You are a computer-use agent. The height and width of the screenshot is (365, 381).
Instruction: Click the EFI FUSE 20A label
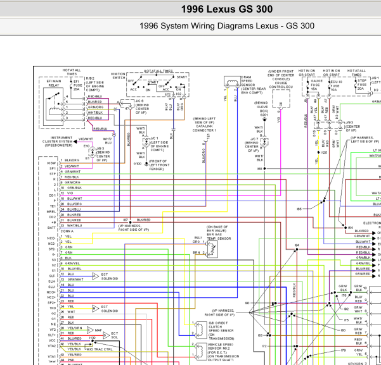[78, 85]
